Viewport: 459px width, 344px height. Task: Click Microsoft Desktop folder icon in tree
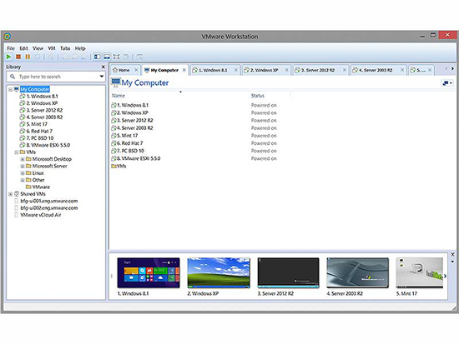(28, 159)
